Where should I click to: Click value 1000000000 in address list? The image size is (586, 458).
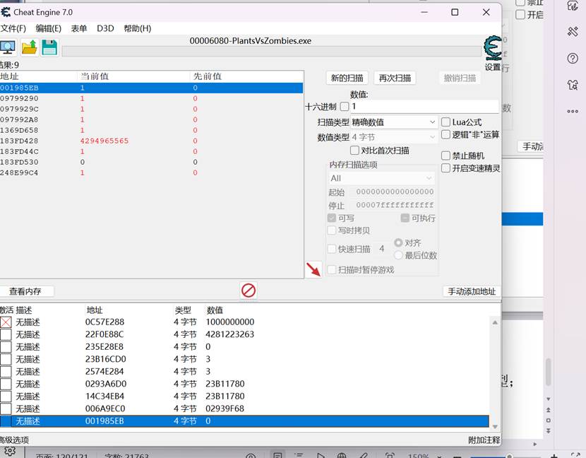pos(230,322)
